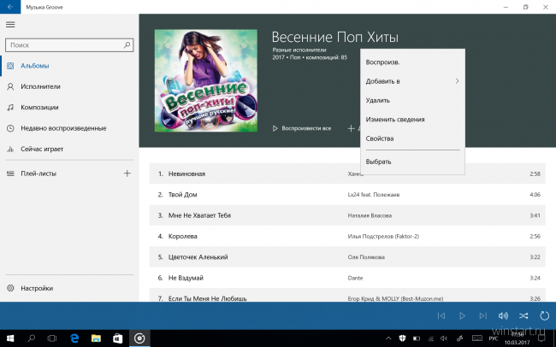Click artist Lx24 feat. Полежаев

coord(374,195)
